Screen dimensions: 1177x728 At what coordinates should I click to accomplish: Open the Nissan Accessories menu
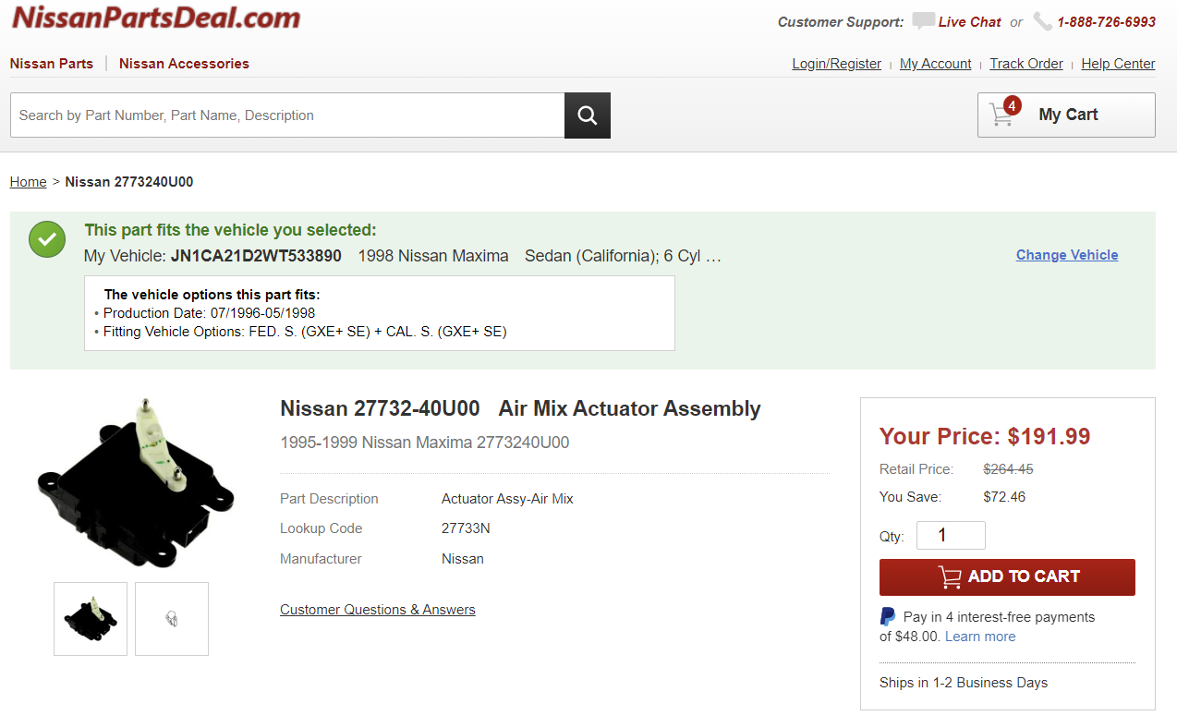184,64
